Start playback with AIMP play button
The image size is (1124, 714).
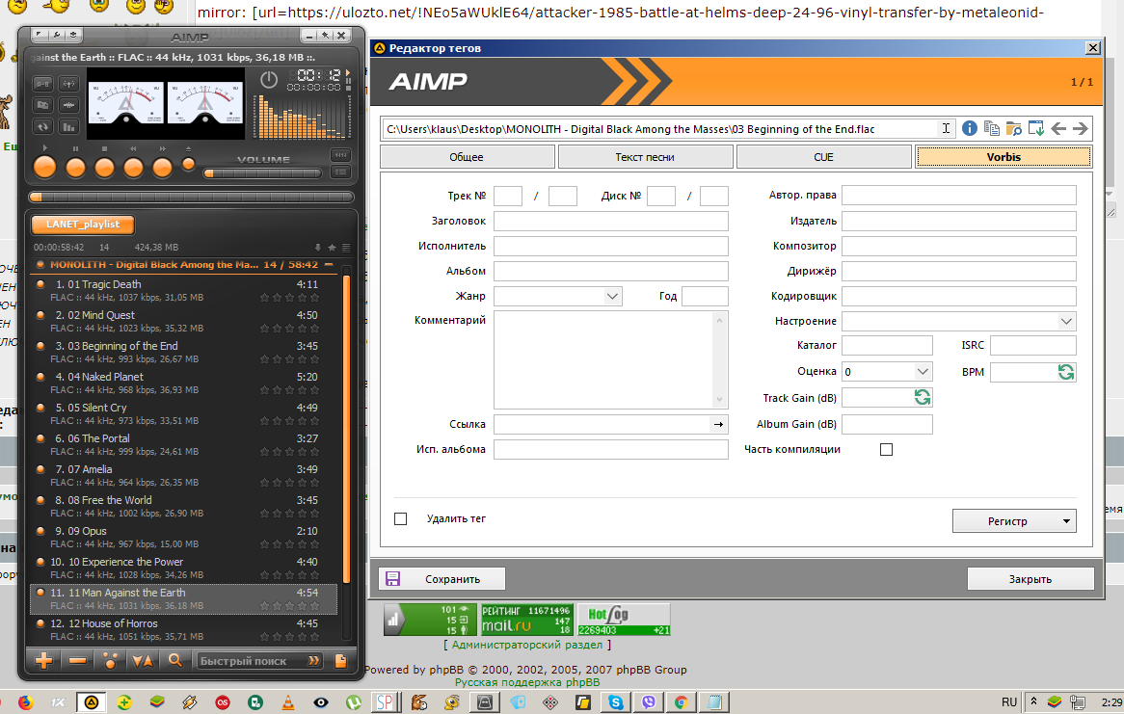coord(44,167)
